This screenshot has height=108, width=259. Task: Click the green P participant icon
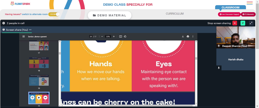243,23
